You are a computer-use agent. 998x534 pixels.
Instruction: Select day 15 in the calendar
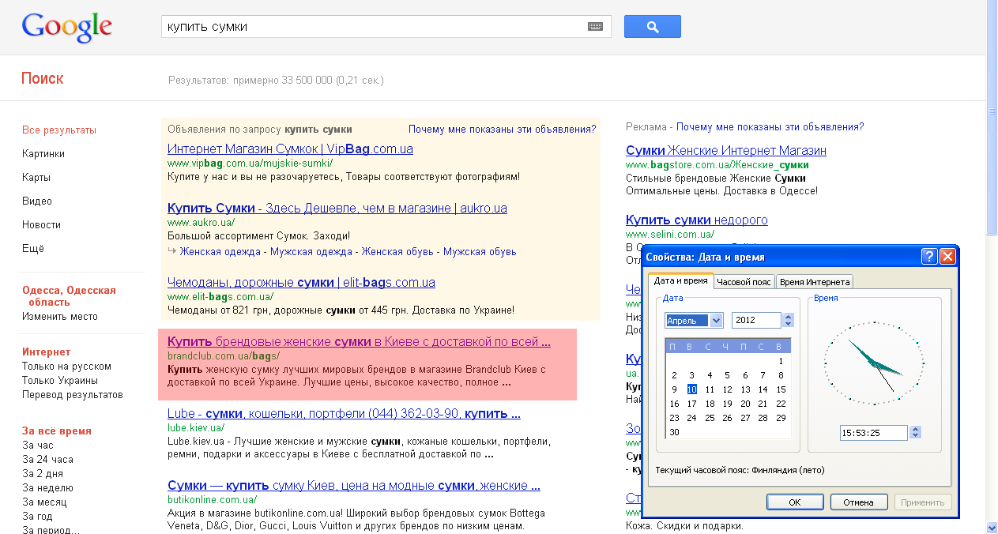click(781, 389)
